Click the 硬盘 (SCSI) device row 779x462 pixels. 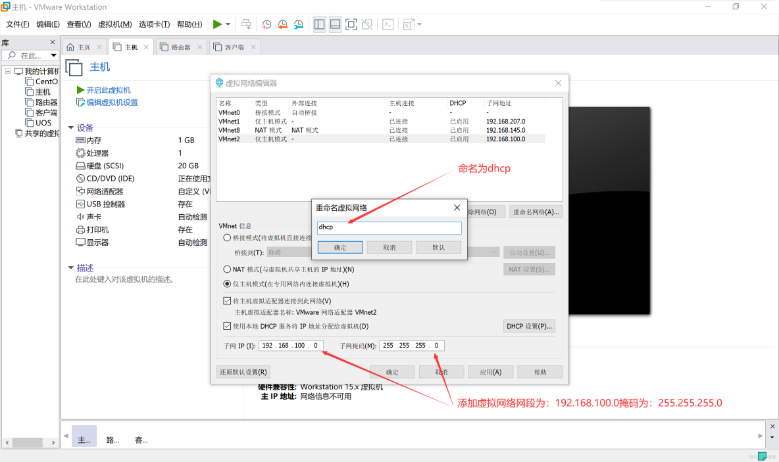pyautogui.click(x=141, y=166)
